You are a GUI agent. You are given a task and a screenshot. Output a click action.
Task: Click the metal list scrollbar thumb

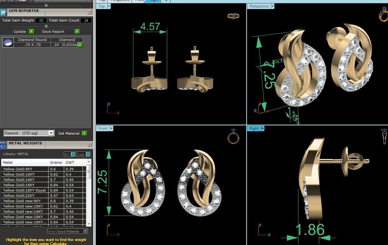tap(89, 172)
